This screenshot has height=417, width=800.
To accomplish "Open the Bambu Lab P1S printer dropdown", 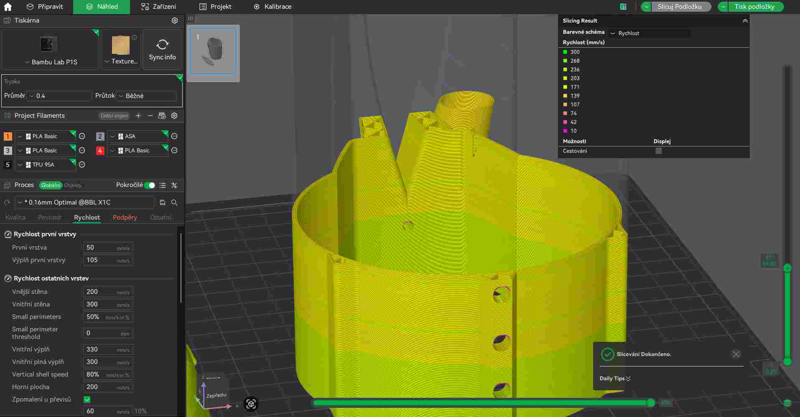I will 50,62.
